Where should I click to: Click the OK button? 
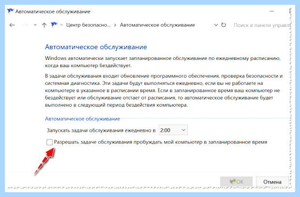pos(236,182)
